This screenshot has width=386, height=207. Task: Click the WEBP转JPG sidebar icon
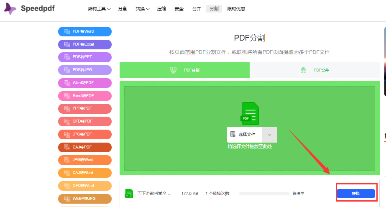click(67, 199)
